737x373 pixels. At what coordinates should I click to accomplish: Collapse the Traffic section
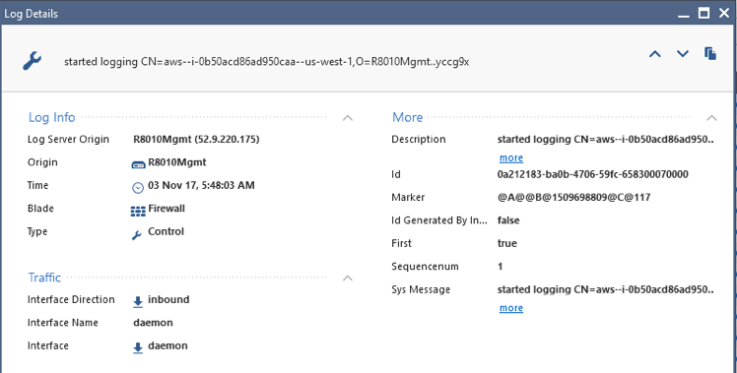pyautogui.click(x=348, y=279)
